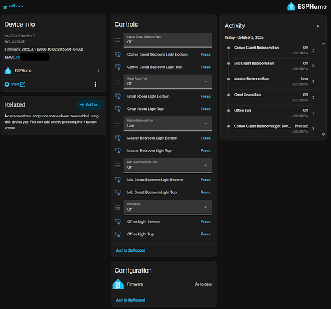Viewport: 331px width, 309px height.
Task: Click Corner Guest Bedroom Light Bottom button icon
Action: coord(118,55)
